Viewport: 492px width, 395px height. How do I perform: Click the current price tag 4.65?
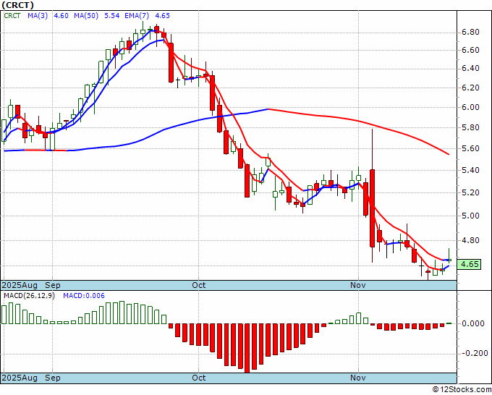point(470,264)
